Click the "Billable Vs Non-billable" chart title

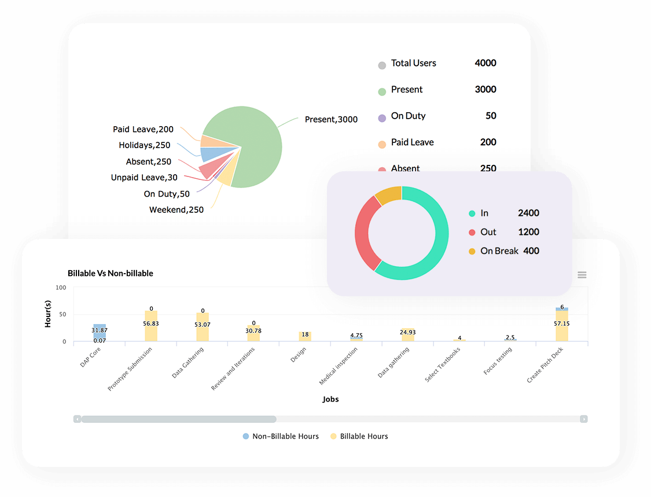tap(111, 274)
